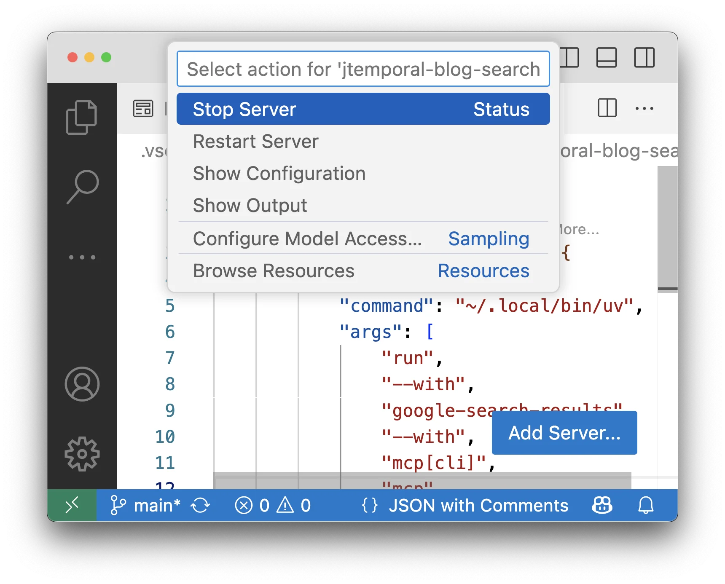Click the Copilot icon in status bar
Image resolution: width=725 pixels, height=584 pixels.
pyautogui.click(x=601, y=505)
